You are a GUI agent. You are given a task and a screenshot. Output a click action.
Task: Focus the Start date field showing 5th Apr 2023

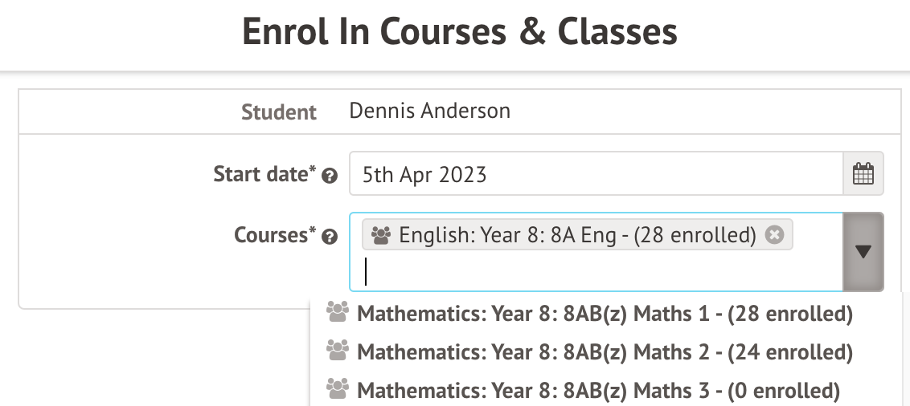(595, 174)
